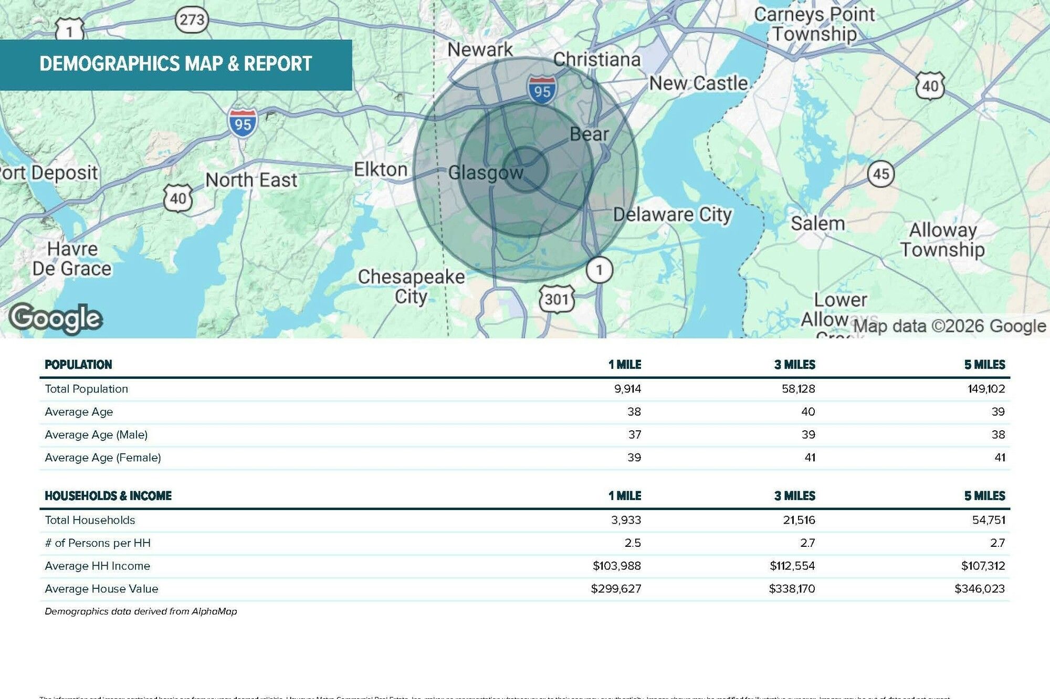Click the Demographics data derived from AlphaMap note

pyautogui.click(x=141, y=611)
